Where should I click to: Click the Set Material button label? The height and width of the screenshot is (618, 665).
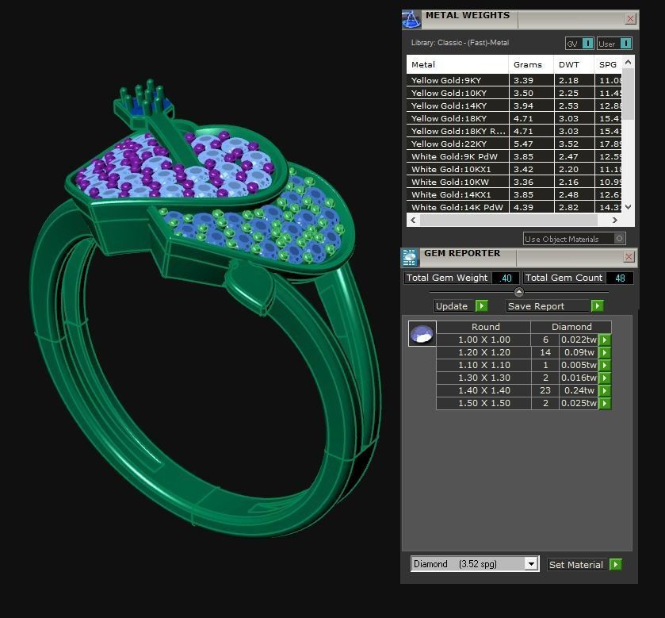tap(575, 565)
